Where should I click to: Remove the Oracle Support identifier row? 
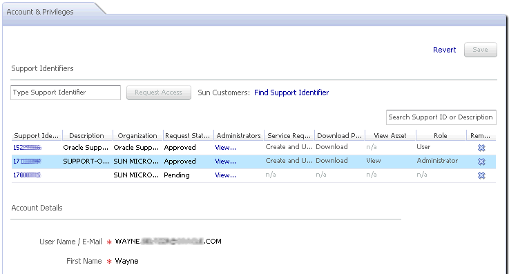tap(481, 148)
